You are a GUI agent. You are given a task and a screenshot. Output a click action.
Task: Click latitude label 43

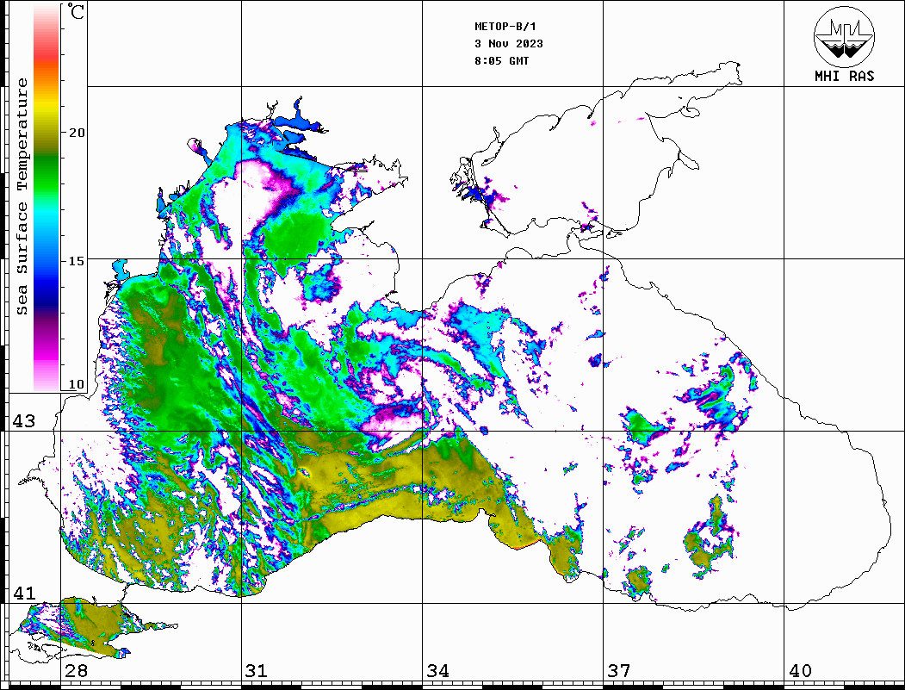(x=24, y=421)
